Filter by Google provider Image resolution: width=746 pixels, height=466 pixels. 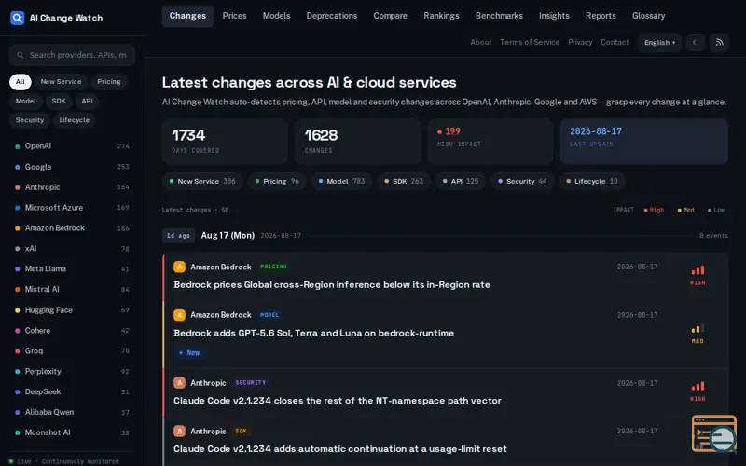pyautogui.click(x=72, y=167)
